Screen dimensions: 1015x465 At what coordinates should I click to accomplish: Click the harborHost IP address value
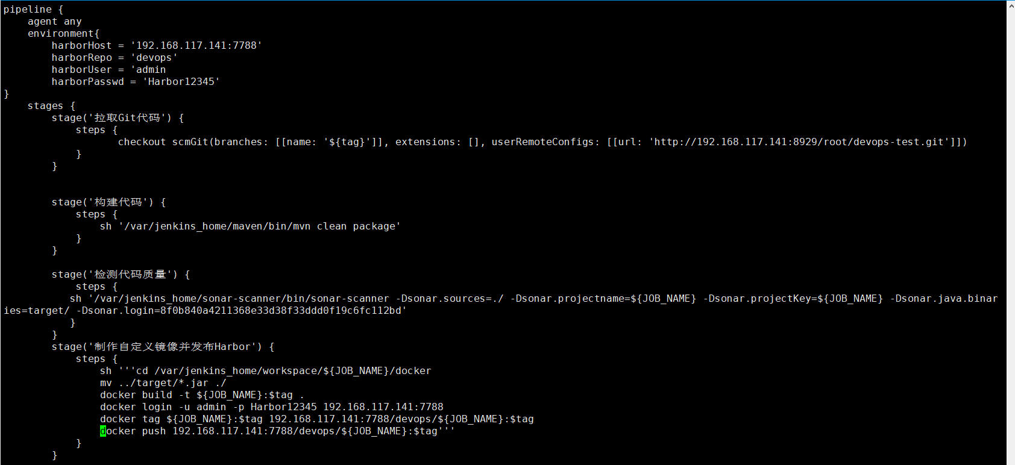196,46
